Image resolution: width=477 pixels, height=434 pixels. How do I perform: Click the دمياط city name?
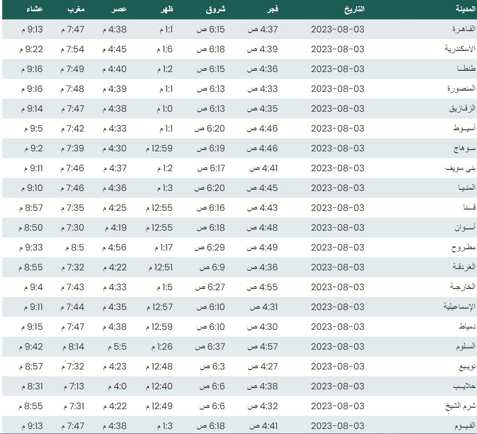tap(466, 327)
